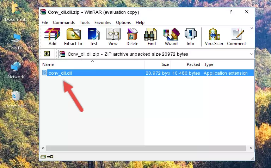The width and height of the screenshot is (271, 168).
Task: Open the archive path dropdown arrow
Action: click(252, 54)
